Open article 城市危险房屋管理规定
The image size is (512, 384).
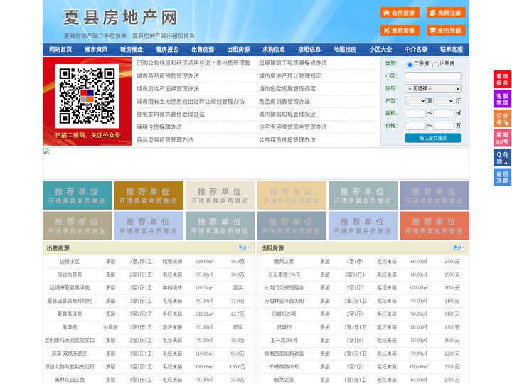[287, 88]
